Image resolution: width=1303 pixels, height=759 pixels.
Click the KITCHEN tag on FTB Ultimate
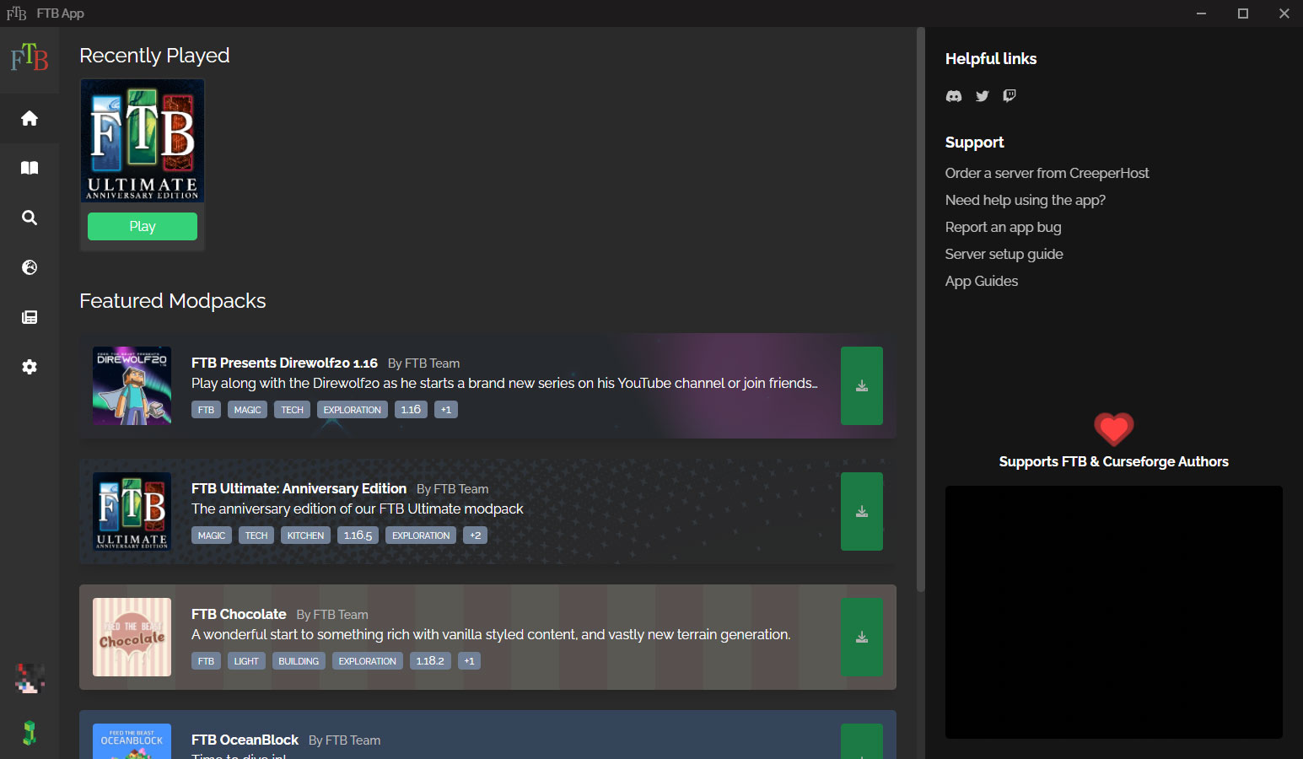(305, 536)
